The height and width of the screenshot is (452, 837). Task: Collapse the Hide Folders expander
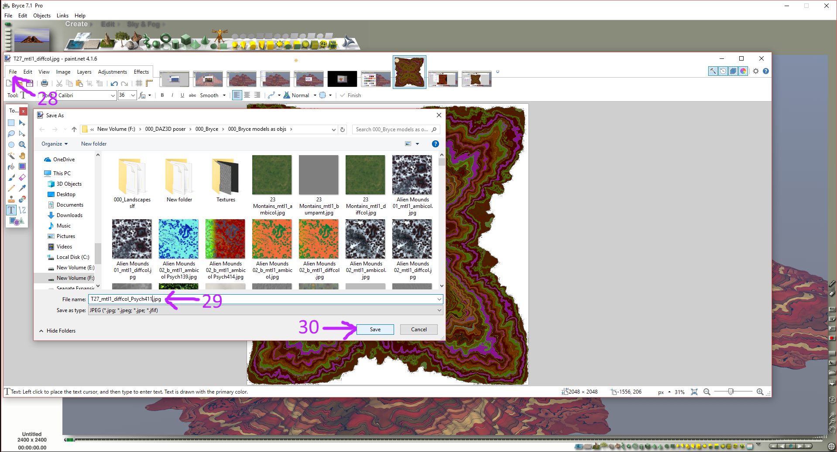pyautogui.click(x=57, y=331)
